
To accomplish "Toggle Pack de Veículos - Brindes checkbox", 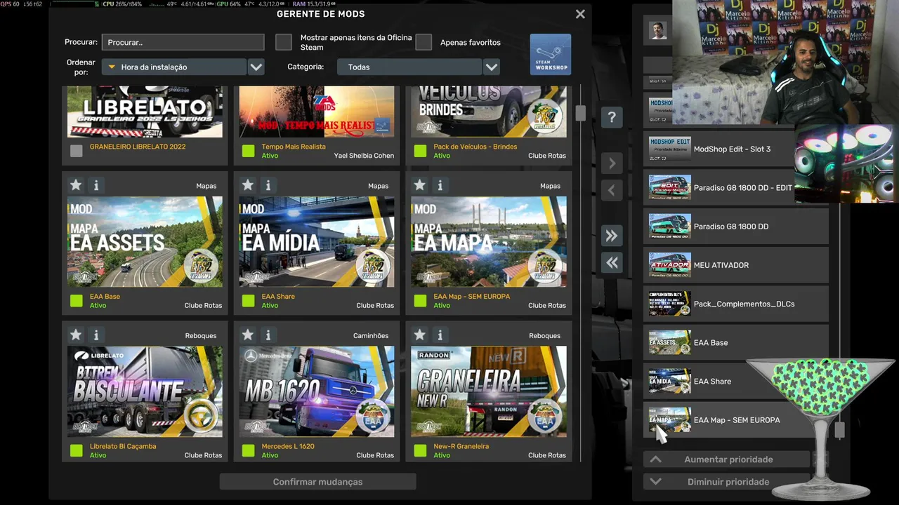I will point(420,151).
